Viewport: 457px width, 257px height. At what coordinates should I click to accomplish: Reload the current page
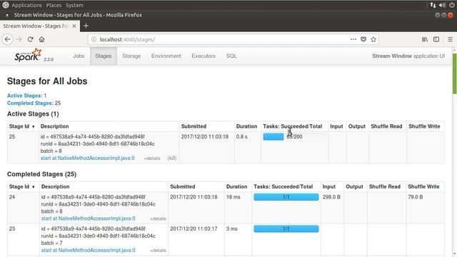pyautogui.click(x=30, y=39)
